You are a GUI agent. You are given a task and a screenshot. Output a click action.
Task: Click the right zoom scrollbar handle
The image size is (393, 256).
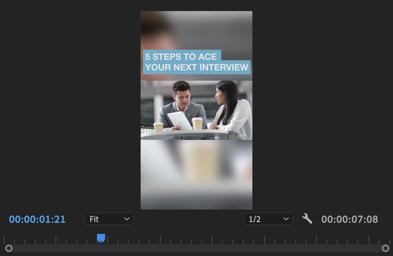[385, 248]
